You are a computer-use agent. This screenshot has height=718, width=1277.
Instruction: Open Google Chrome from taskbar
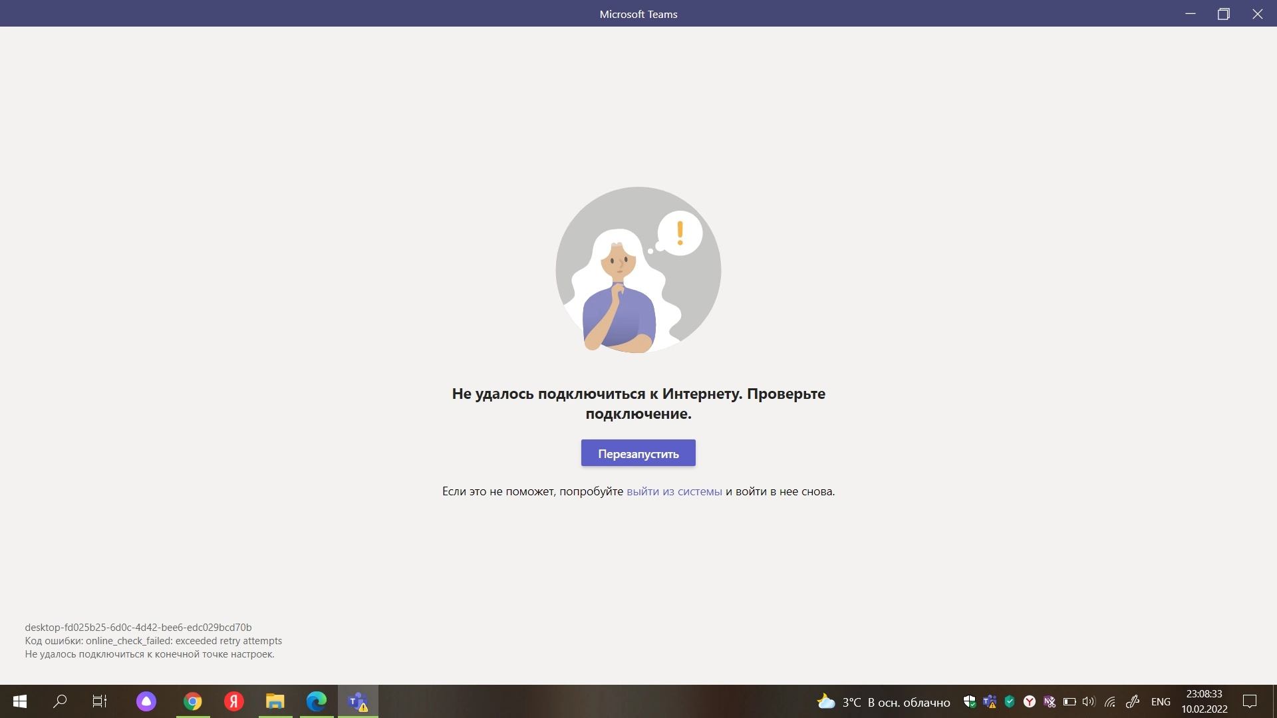[x=193, y=701]
